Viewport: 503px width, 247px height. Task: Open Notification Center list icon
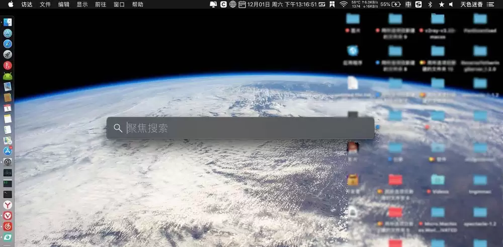pyautogui.click(x=490, y=5)
